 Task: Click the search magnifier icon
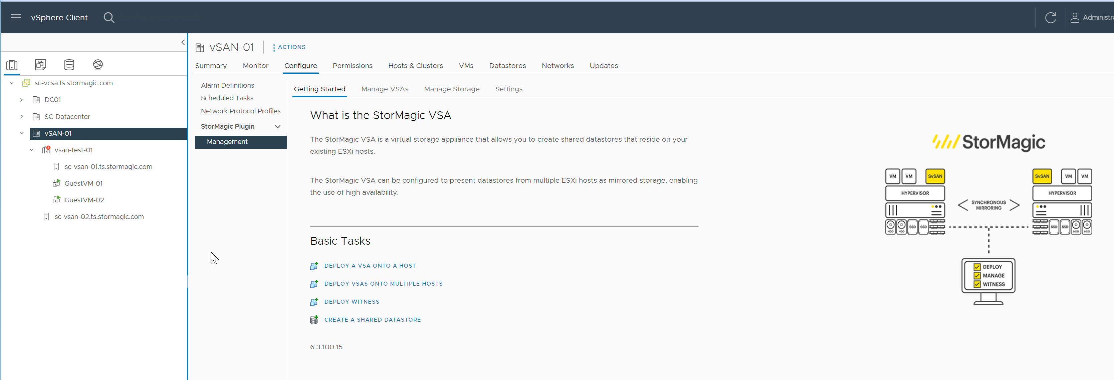(109, 18)
